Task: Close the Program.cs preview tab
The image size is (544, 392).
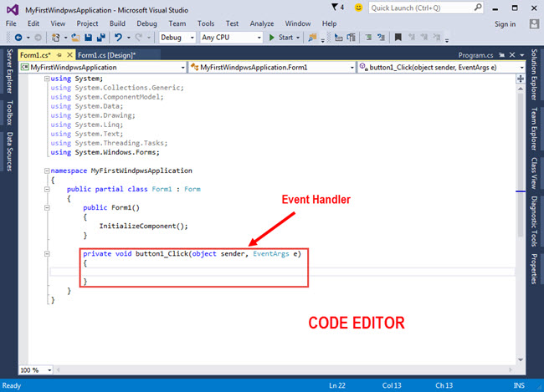Action: click(x=512, y=55)
